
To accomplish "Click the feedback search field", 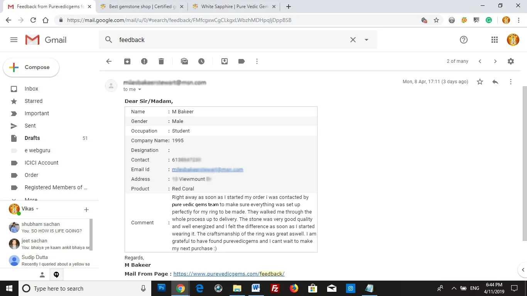I will coord(231,40).
